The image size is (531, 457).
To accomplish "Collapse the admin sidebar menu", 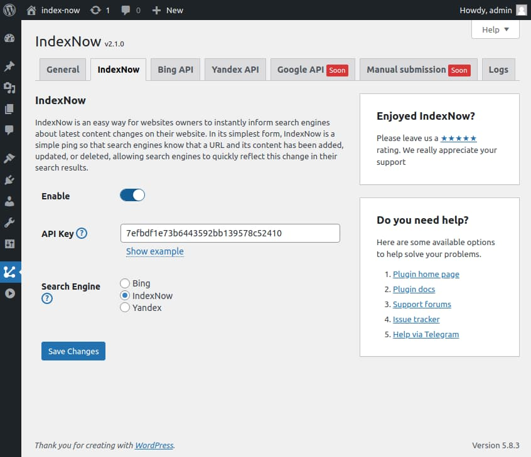I will (x=10, y=293).
